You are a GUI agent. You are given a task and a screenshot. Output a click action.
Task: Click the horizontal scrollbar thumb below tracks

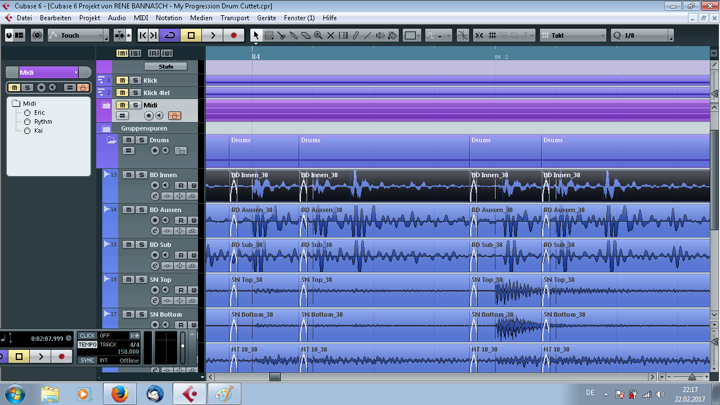274,377
